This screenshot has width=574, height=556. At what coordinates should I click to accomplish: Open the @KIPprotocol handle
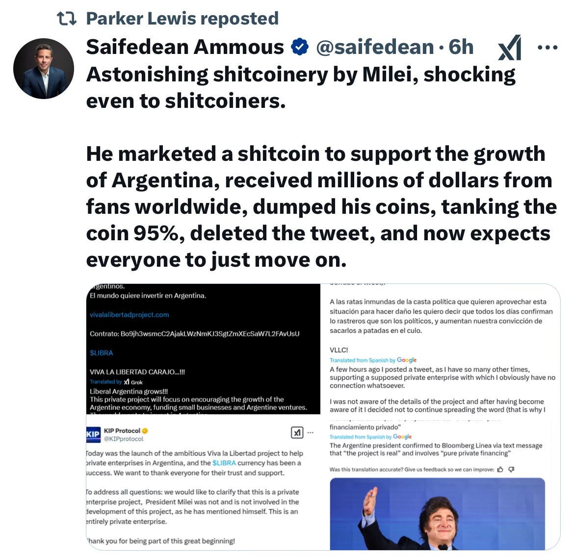[x=124, y=439]
